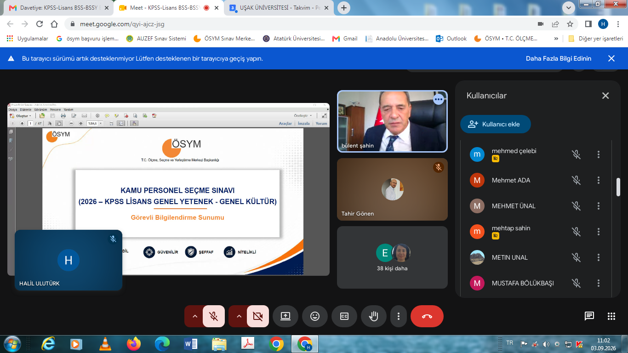Mute METIN UNAL's microphone icon

pos(576,257)
